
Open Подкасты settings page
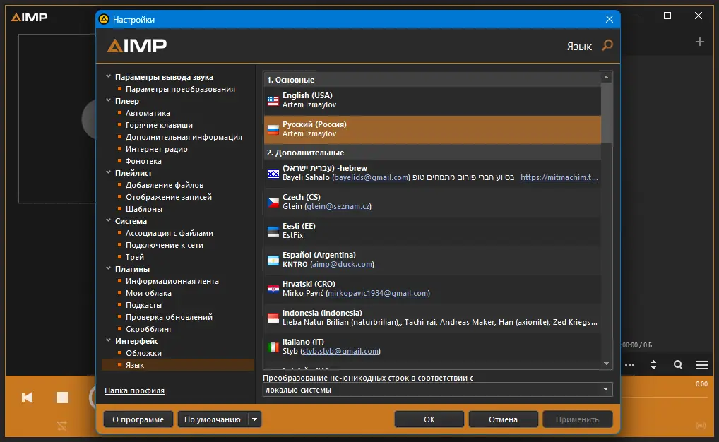[143, 305]
